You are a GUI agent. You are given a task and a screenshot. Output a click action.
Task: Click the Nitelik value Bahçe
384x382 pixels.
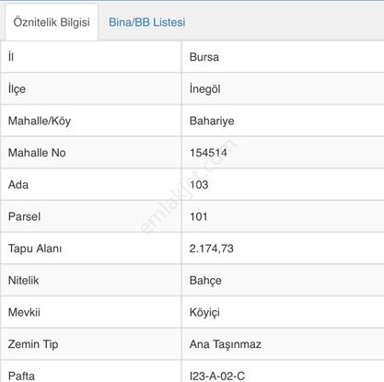click(205, 281)
